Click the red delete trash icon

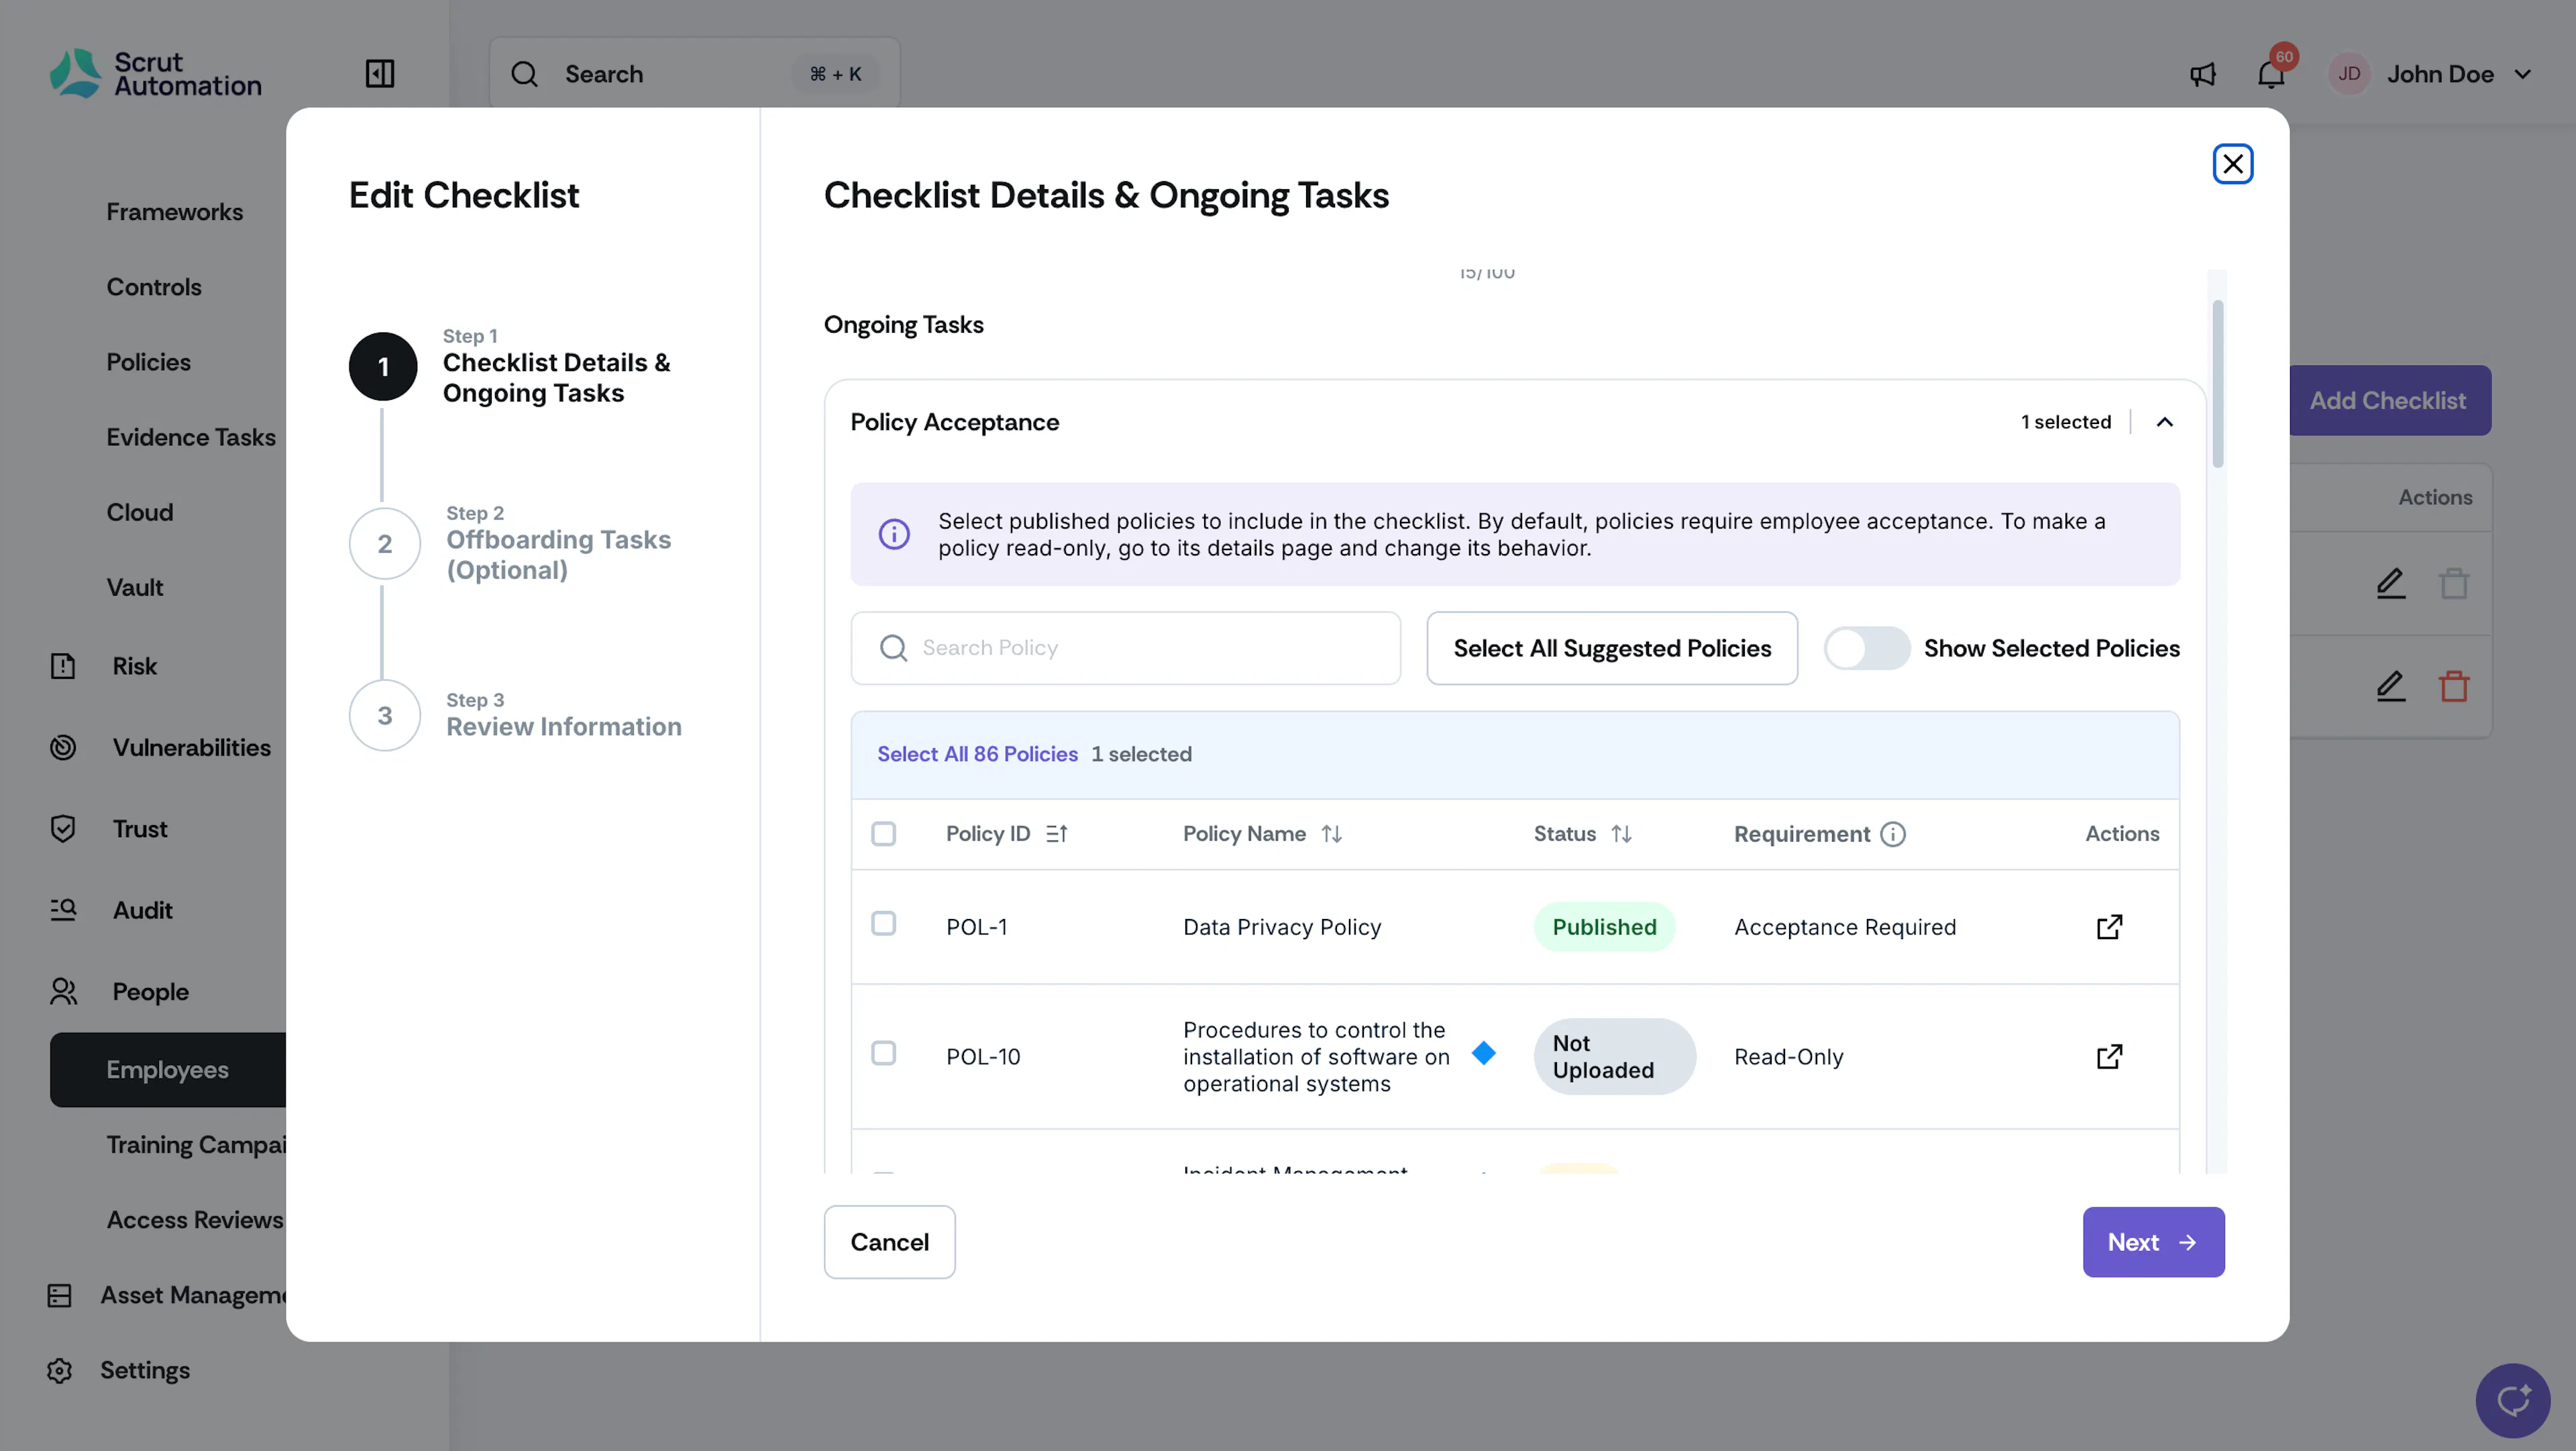(2454, 686)
